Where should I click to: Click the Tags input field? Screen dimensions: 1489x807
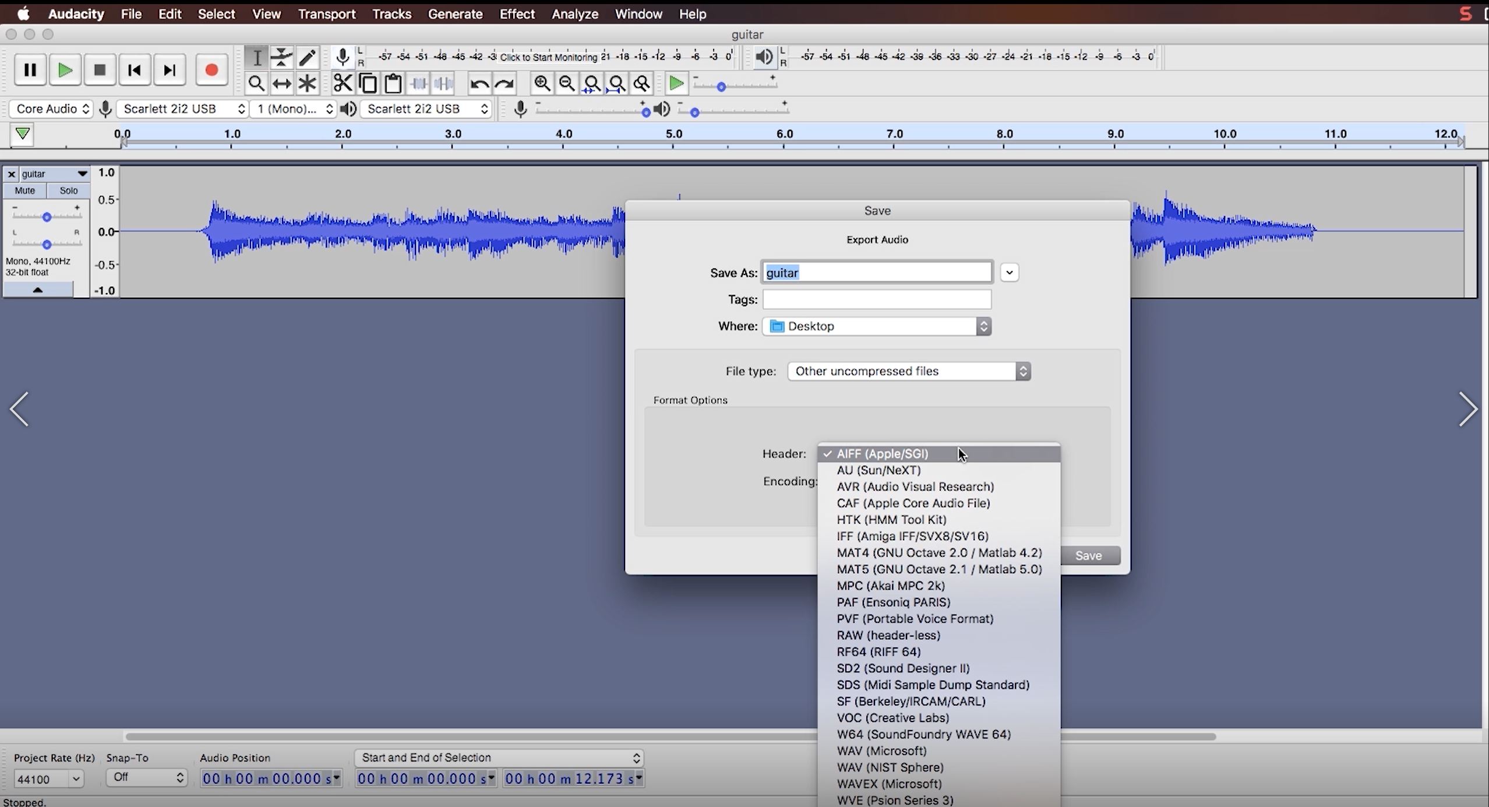(x=877, y=299)
